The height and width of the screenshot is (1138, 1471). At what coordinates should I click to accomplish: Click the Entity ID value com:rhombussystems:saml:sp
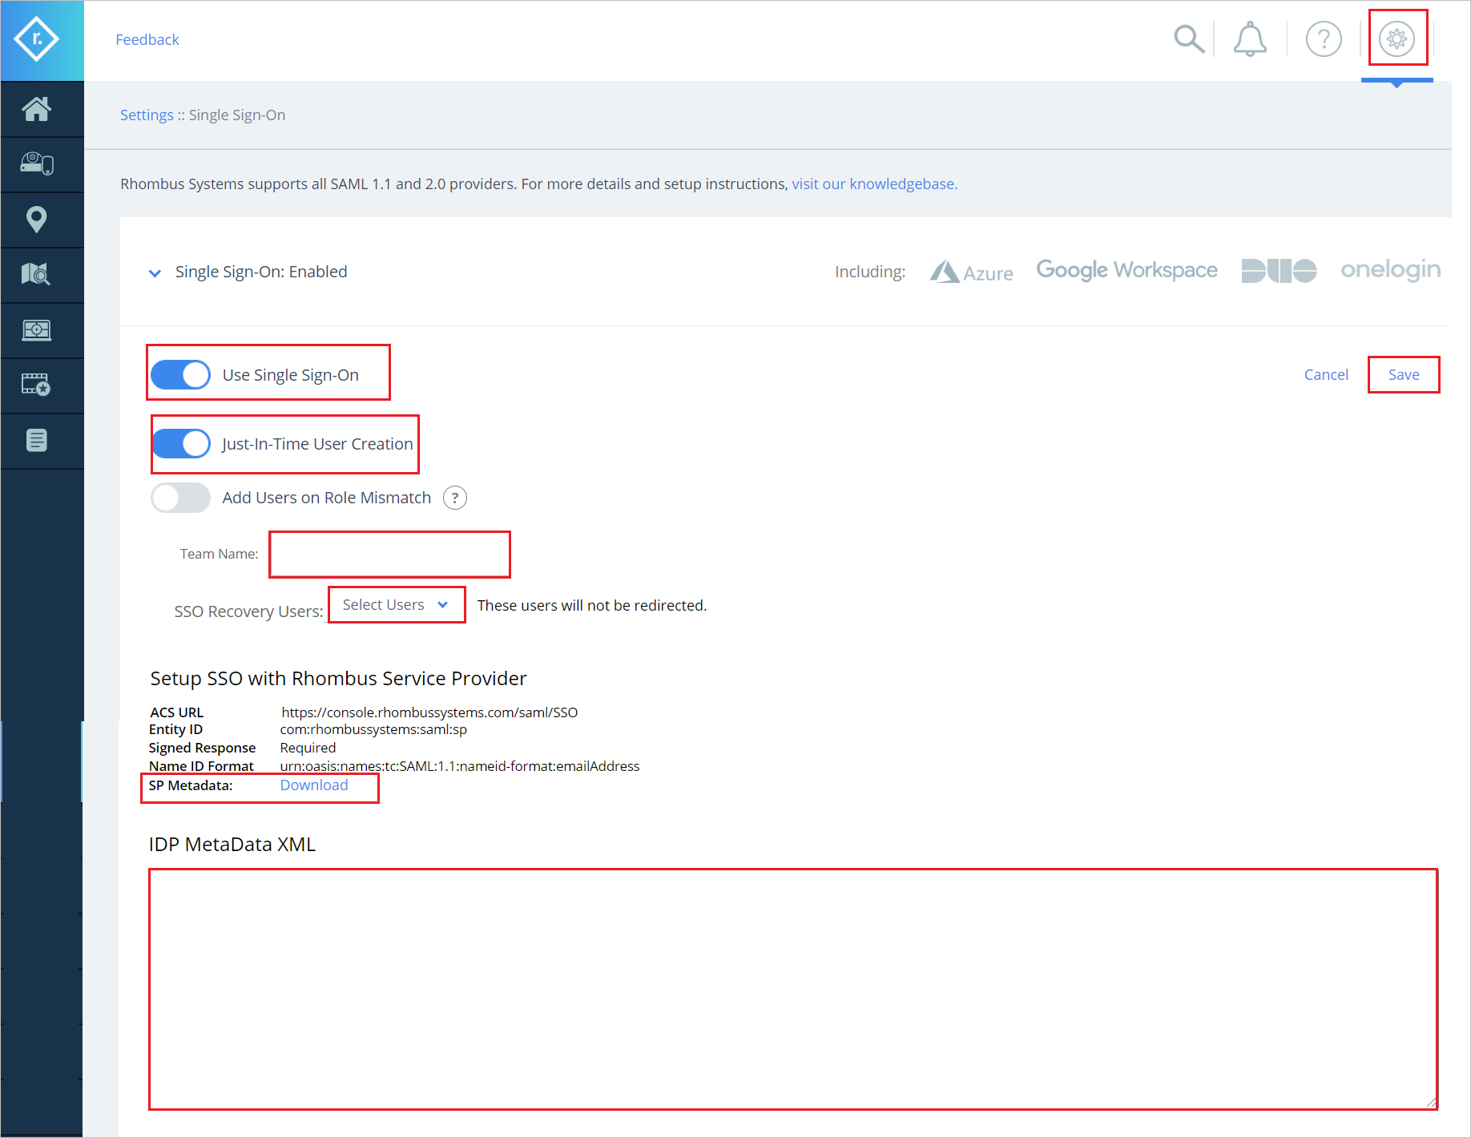tap(373, 729)
